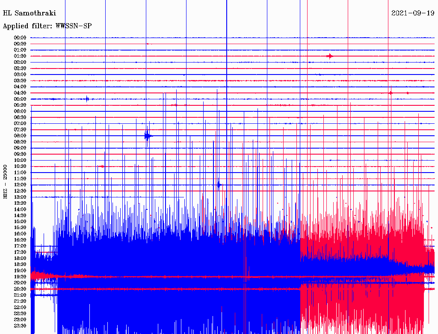Click the 21:00 time label
The width and height of the screenshot is (438, 334).
pos(20,295)
